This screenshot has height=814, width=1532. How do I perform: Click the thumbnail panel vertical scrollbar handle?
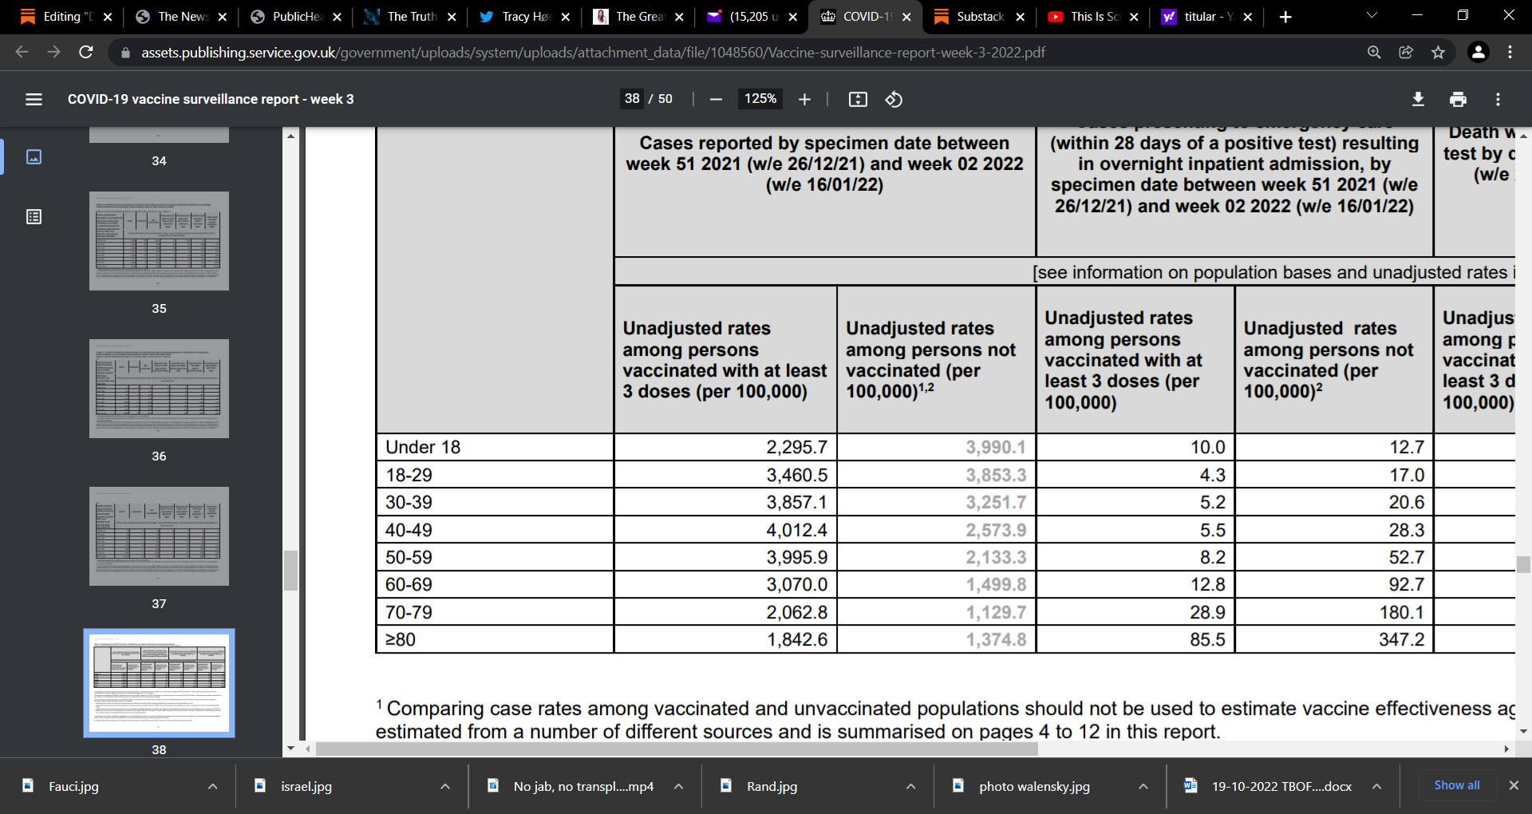(x=290, y=570)
